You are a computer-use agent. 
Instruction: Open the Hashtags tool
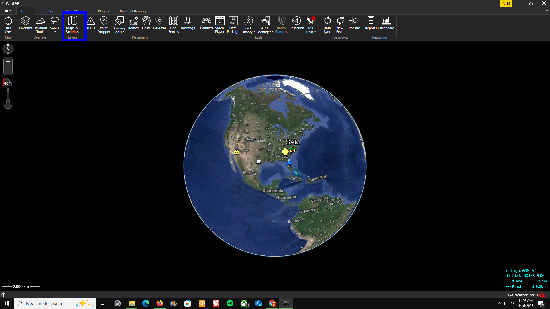(188, 23)
